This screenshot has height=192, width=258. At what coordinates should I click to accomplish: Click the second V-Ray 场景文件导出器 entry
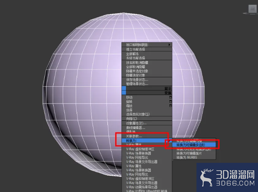click(x=147, y=183)
